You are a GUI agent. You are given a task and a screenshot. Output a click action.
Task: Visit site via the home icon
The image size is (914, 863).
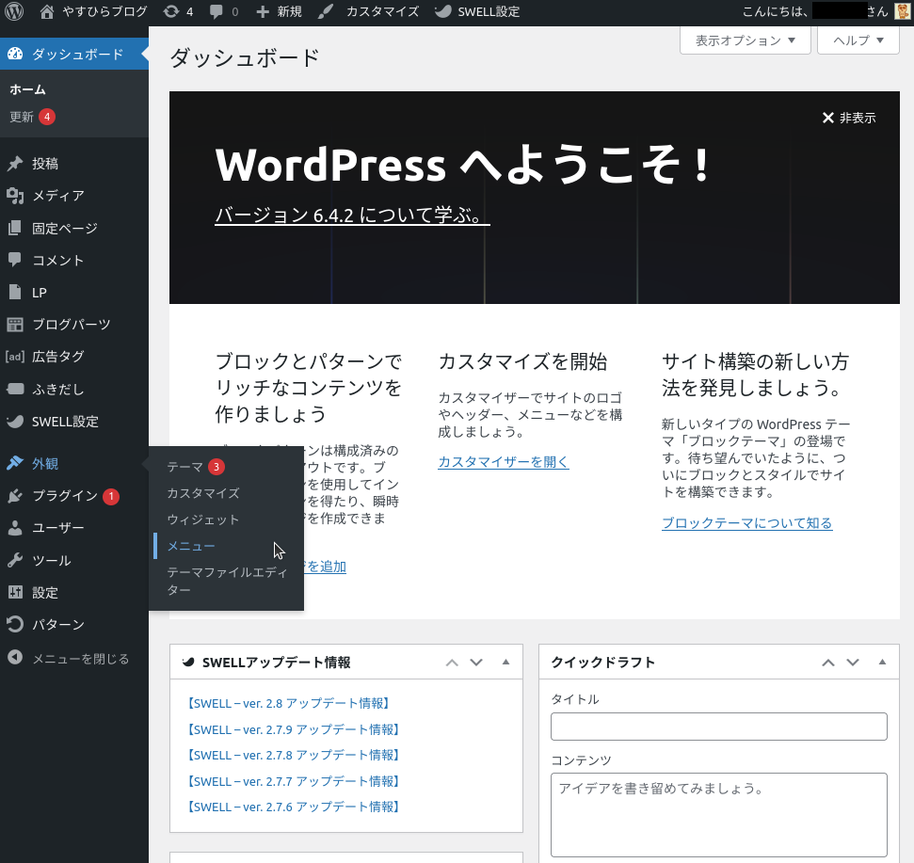tap(47, 11)
